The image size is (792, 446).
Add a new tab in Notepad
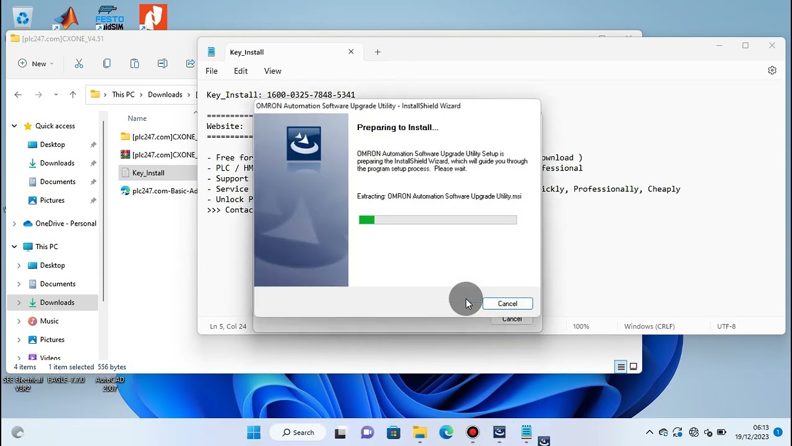(x=377, y=52)
